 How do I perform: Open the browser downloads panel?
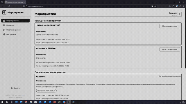(x=170, y=6)
